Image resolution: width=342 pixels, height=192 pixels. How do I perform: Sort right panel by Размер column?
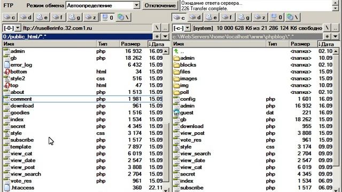[303, 44]
